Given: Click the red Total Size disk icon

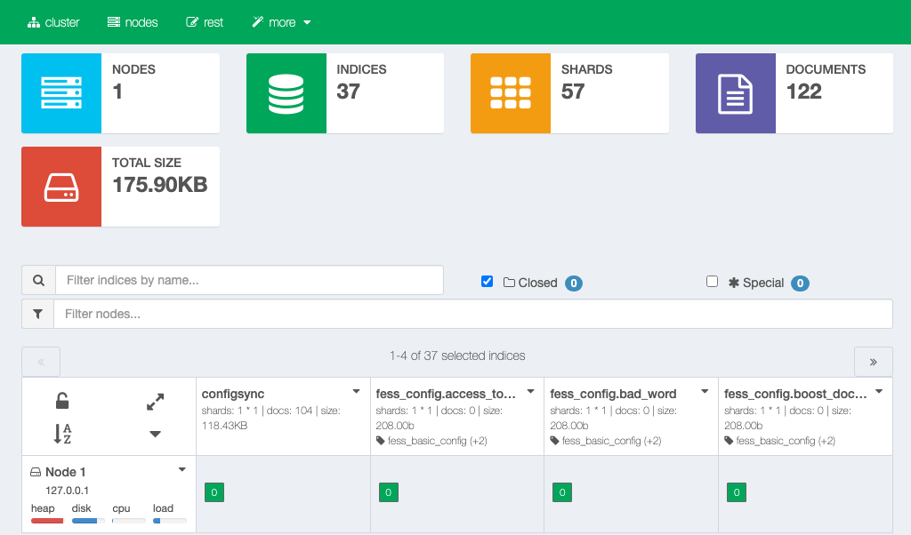Looking at the screenshot, I should [61, 187].
